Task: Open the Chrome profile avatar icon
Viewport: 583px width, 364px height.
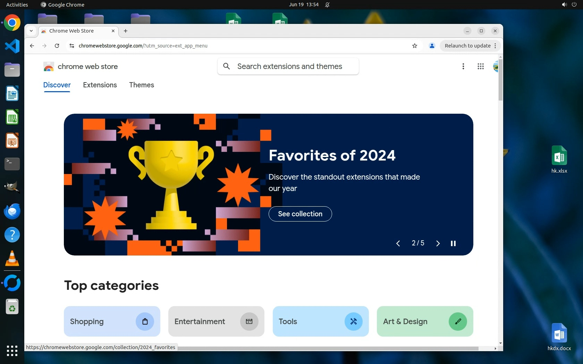Action: 432,46
